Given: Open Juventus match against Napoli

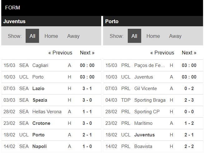Looking at the screenshot, I should click(39, 146).
